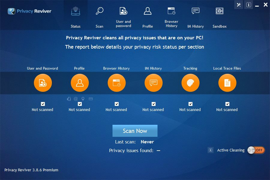Uncheck the IM History checkbox
The height and width of the screenshot is (180, 270).
(x=154, y=104)
